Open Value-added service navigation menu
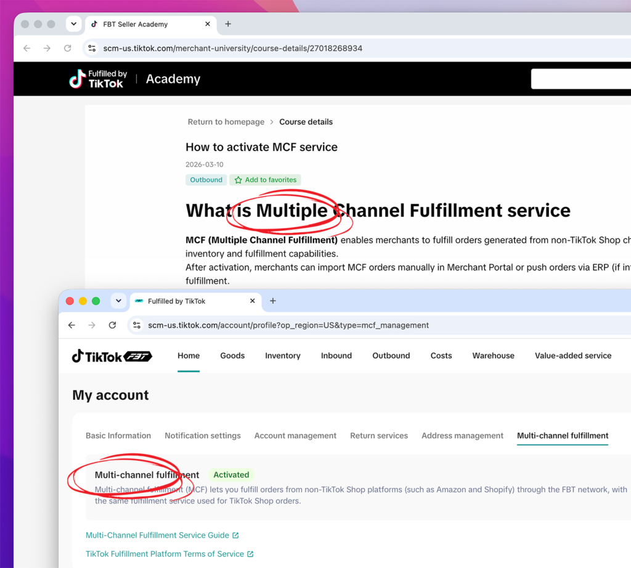This screenshot has width=631, height=568. point(573,355)
